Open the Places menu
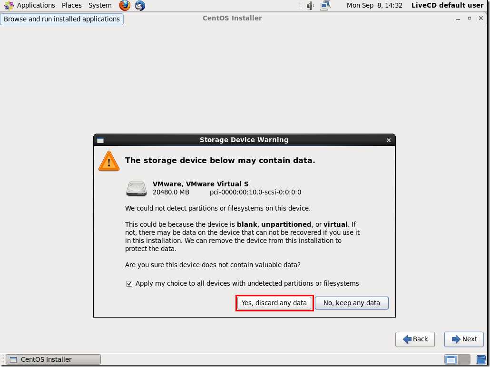 click(71, 5)
